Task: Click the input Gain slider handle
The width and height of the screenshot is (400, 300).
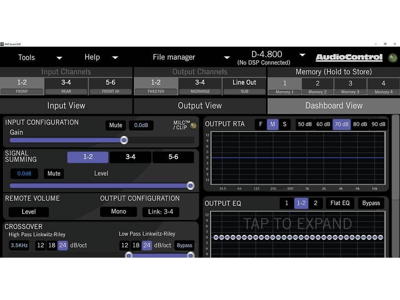Action: (x=124, y=140)
